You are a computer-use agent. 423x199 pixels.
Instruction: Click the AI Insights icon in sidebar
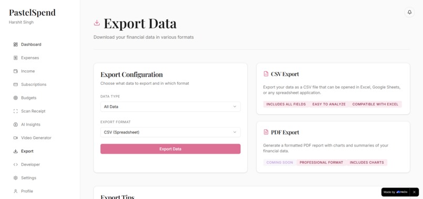15,125
